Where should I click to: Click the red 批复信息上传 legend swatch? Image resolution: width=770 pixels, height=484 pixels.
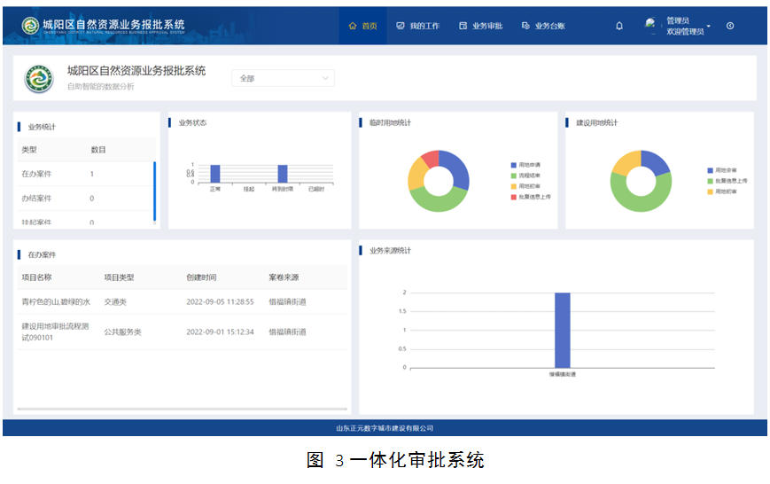pyautogui.click(x=513, y=197)
